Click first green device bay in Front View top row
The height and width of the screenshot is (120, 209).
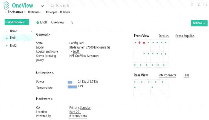(x=136, y=43)
